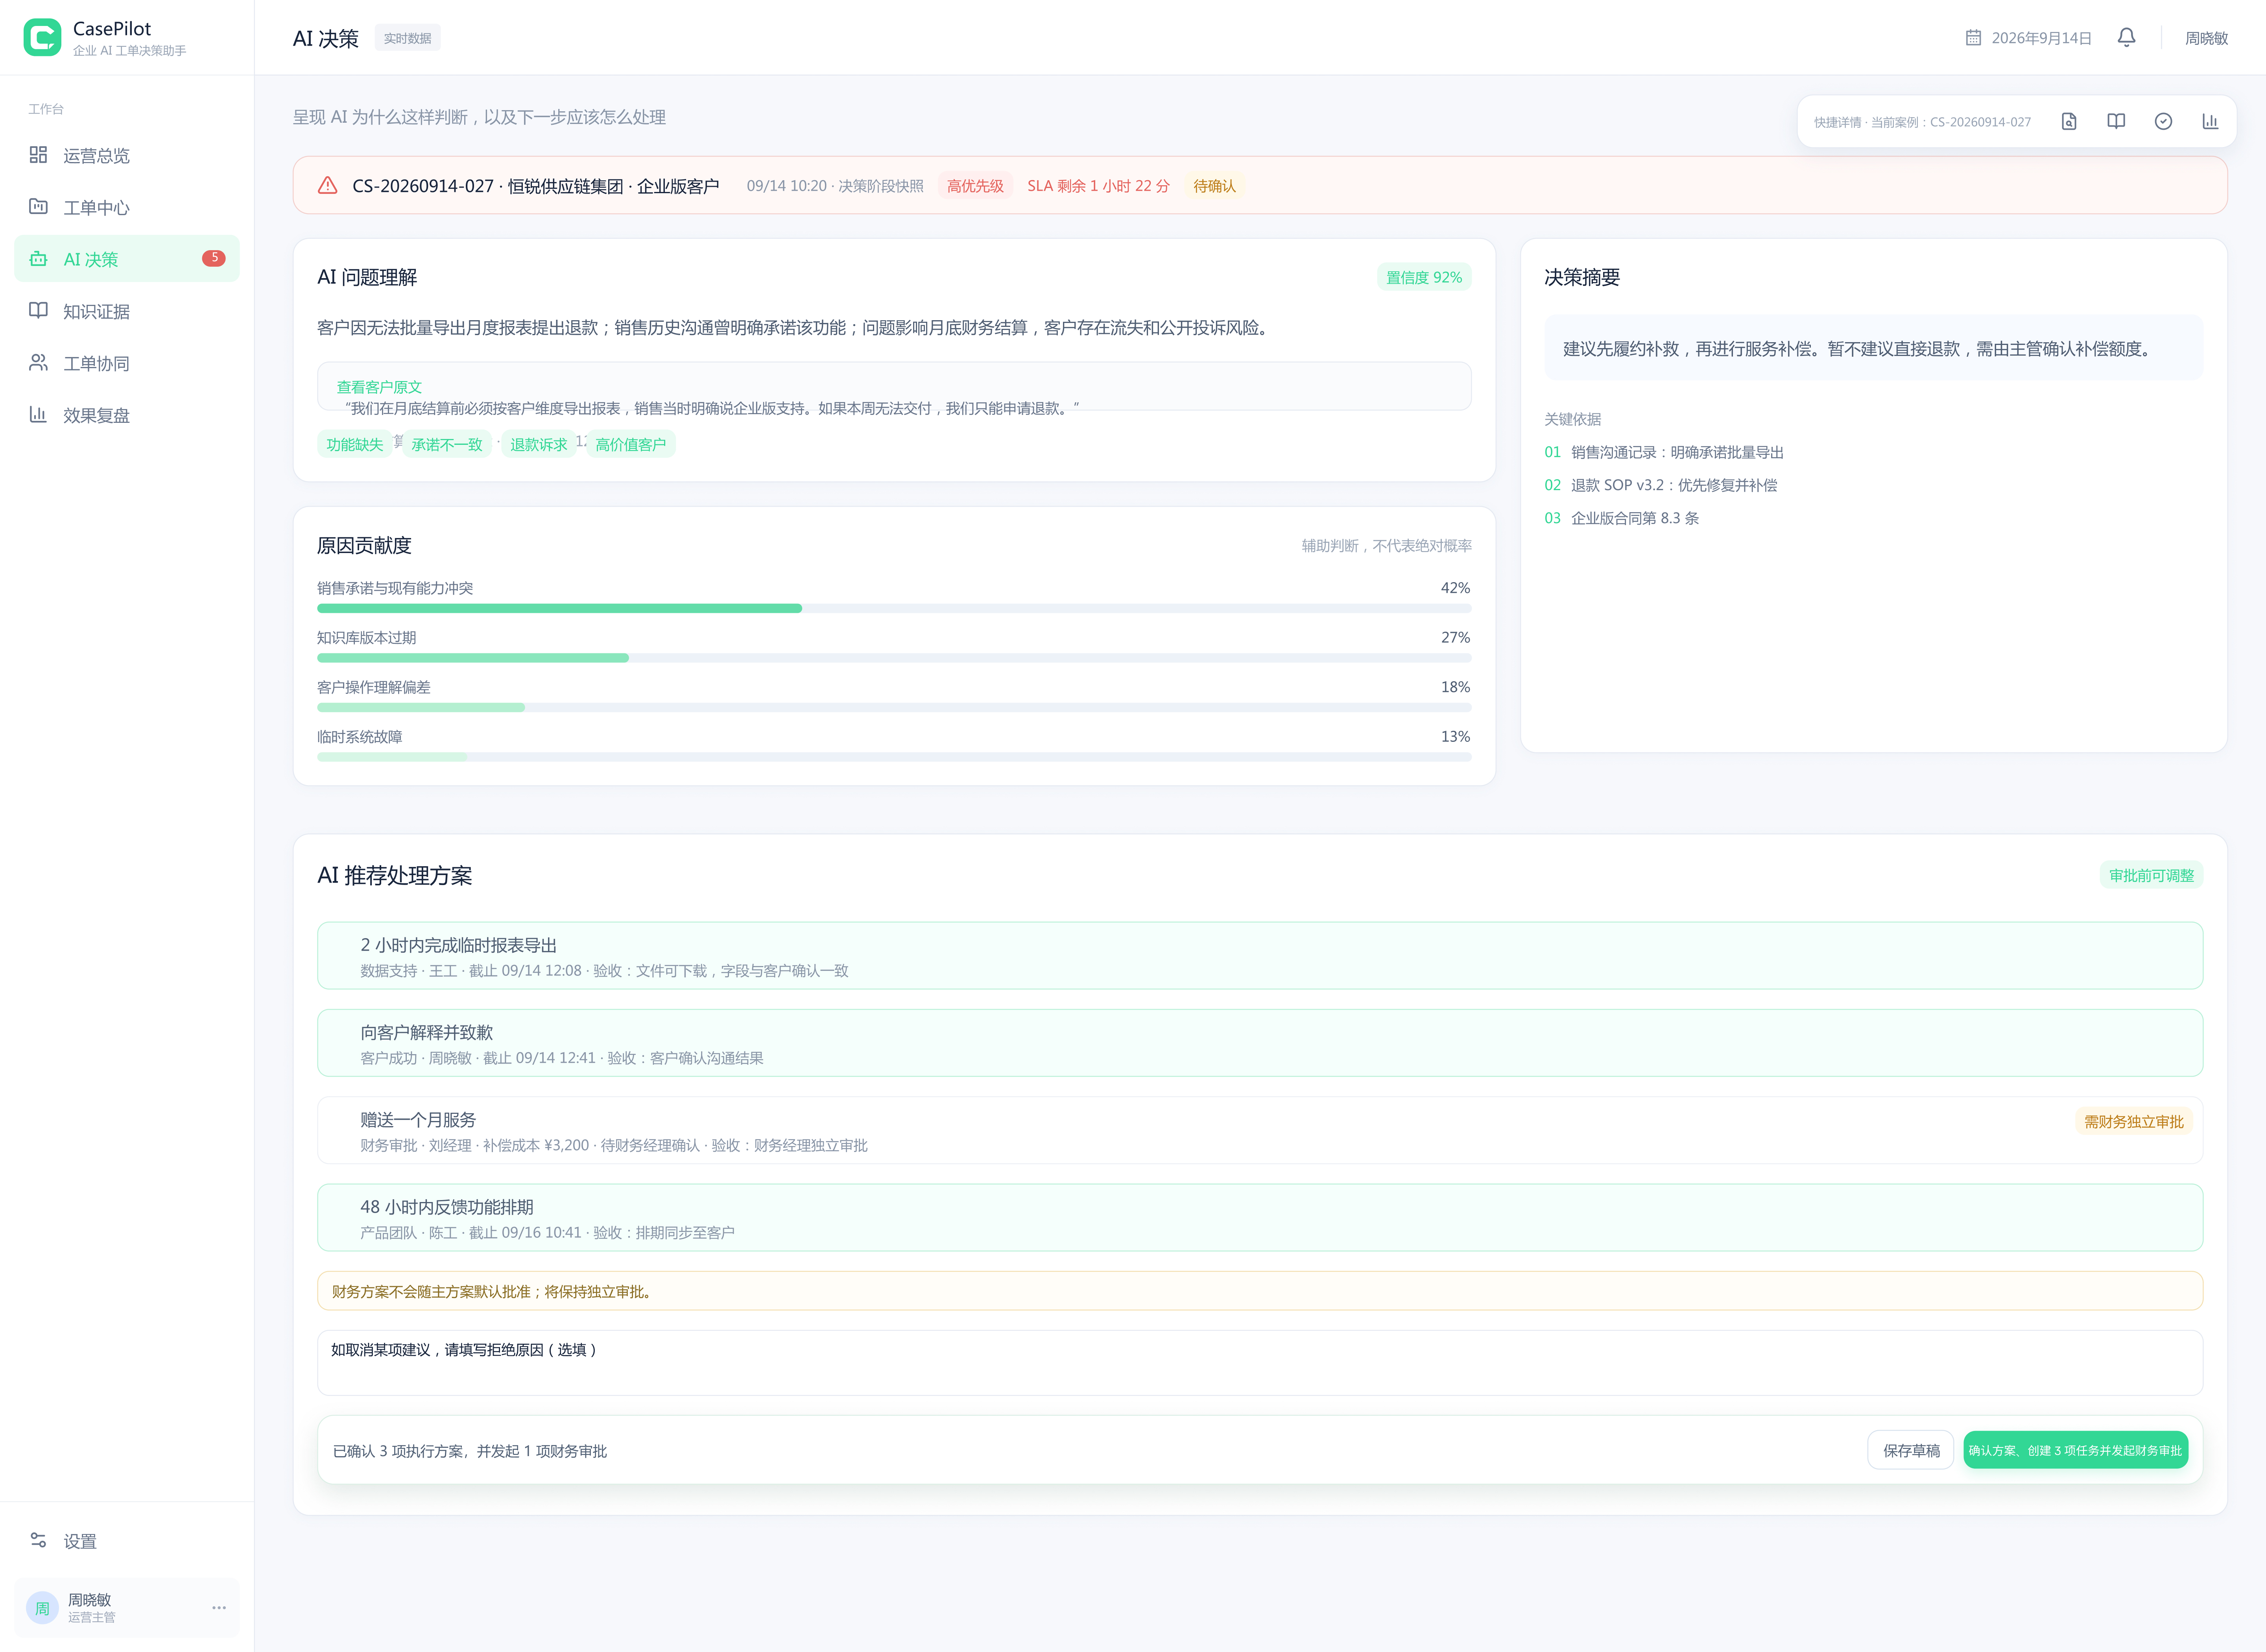Click the 销售承诺与现有能力冲突 progress bar
2266x1652 pixels.
(894, 608)
